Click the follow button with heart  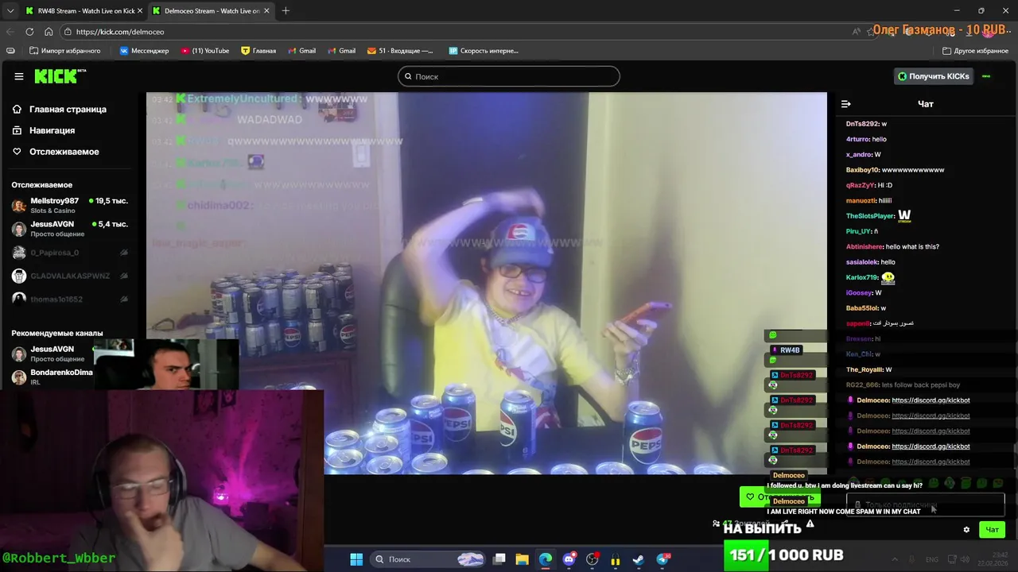779,497
